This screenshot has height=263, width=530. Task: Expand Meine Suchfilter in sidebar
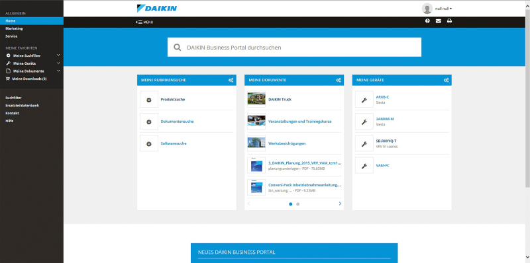point(58,56)
